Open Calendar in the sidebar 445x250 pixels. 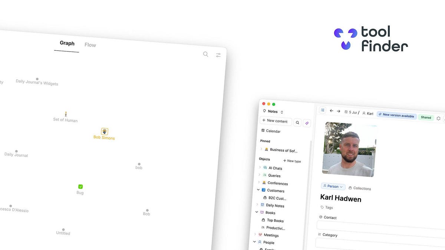click(x=271, y=131)
